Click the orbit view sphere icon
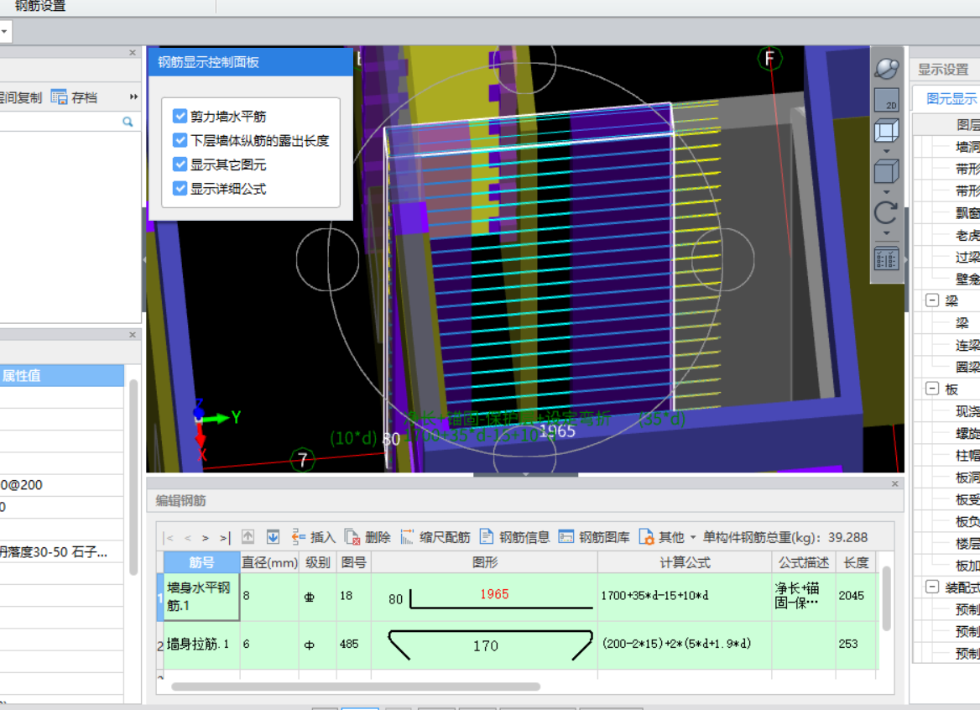980x710 pixels. pyautogui.click(x=886, y=68)
